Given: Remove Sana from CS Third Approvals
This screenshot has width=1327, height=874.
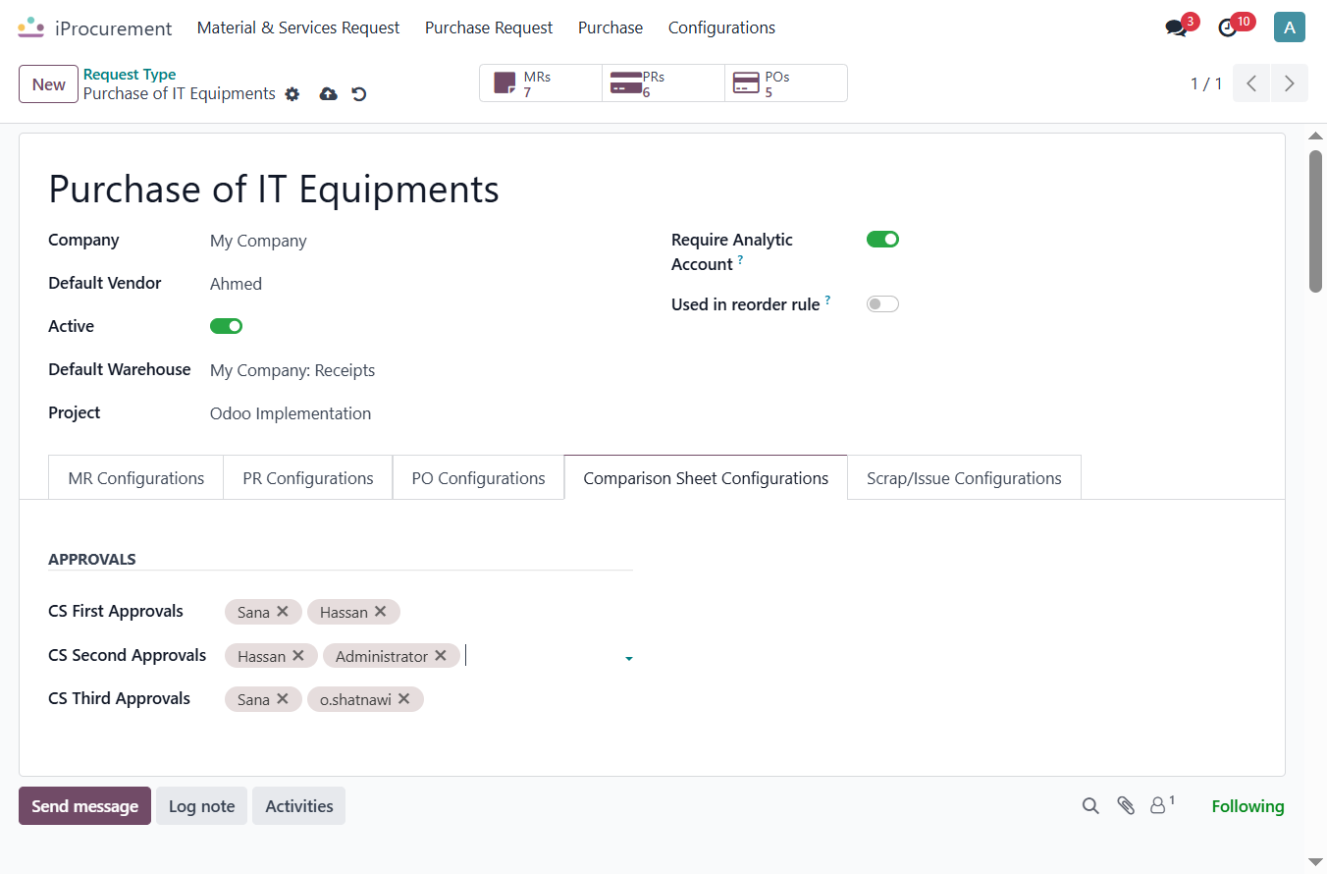Looking at the screenshot, I should [x=283, y=698].
